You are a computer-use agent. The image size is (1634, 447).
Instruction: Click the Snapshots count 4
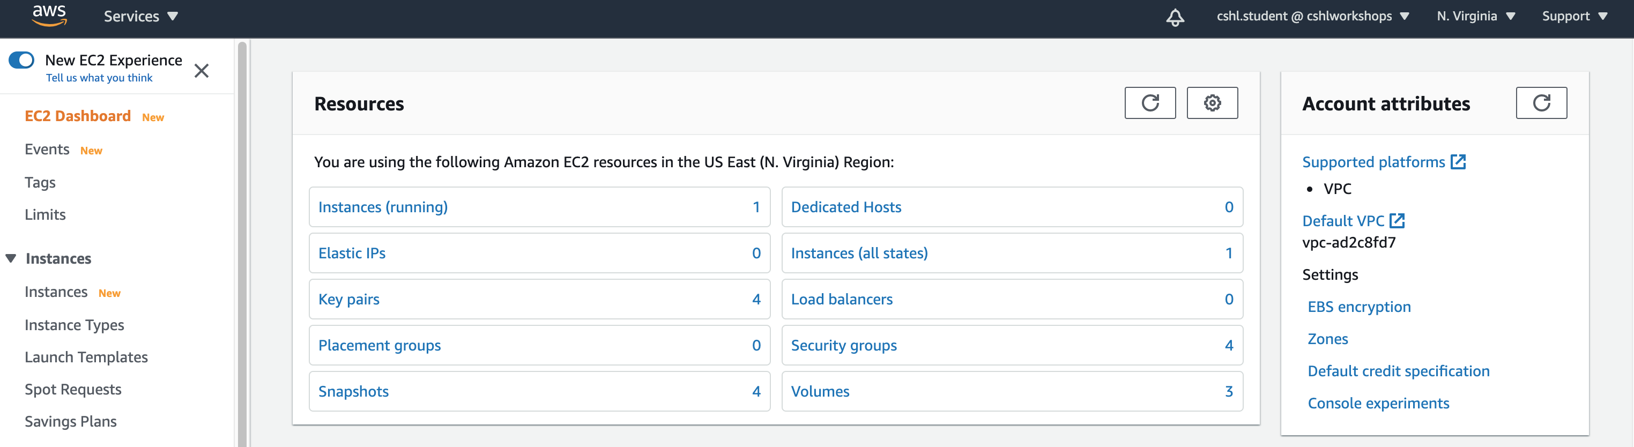pyautogui.click(x=756, y=391)
